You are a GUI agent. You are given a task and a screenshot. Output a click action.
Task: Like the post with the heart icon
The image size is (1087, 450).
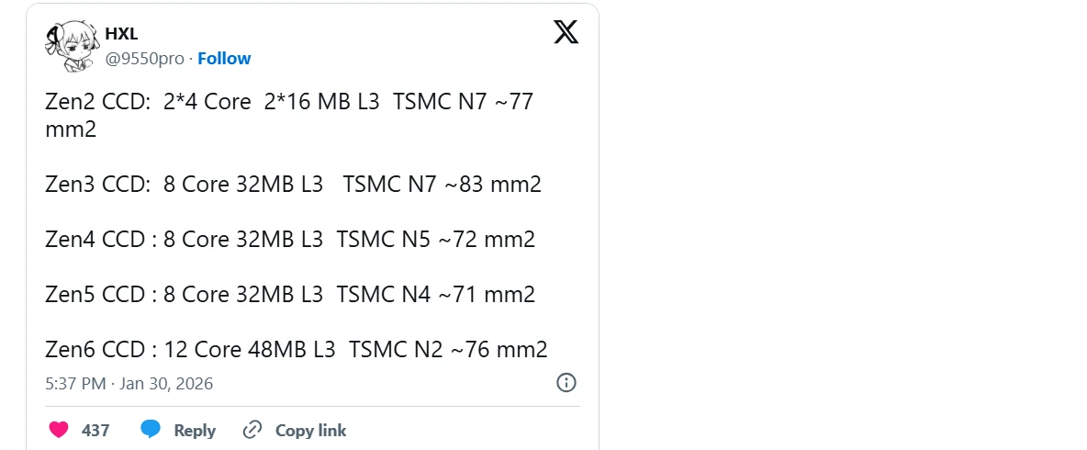[x=58, y=430]
